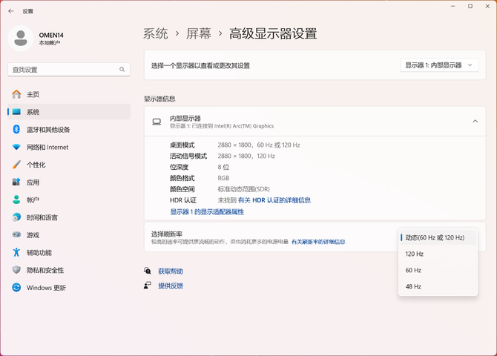Image resolution: width=497 pixels, height=356 pixels.
Task: Click the 帐户 person icon
Action: coord(16,200)
